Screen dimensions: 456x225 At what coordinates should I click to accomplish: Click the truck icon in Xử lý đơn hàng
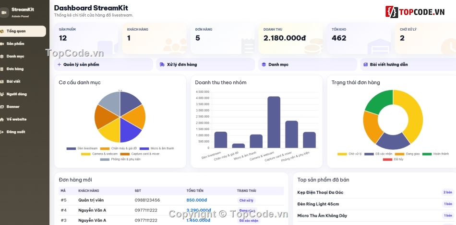(162, 64)
